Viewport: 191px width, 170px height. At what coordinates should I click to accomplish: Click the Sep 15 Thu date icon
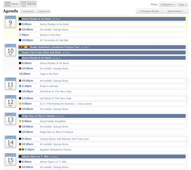[10, 160]
